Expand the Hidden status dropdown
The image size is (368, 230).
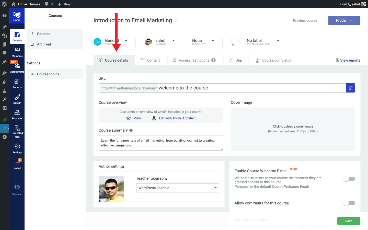[x=344, y=20]
